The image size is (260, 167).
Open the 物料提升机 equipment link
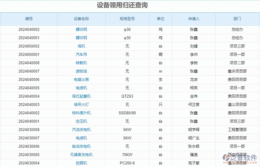click(x=81, y=113)
